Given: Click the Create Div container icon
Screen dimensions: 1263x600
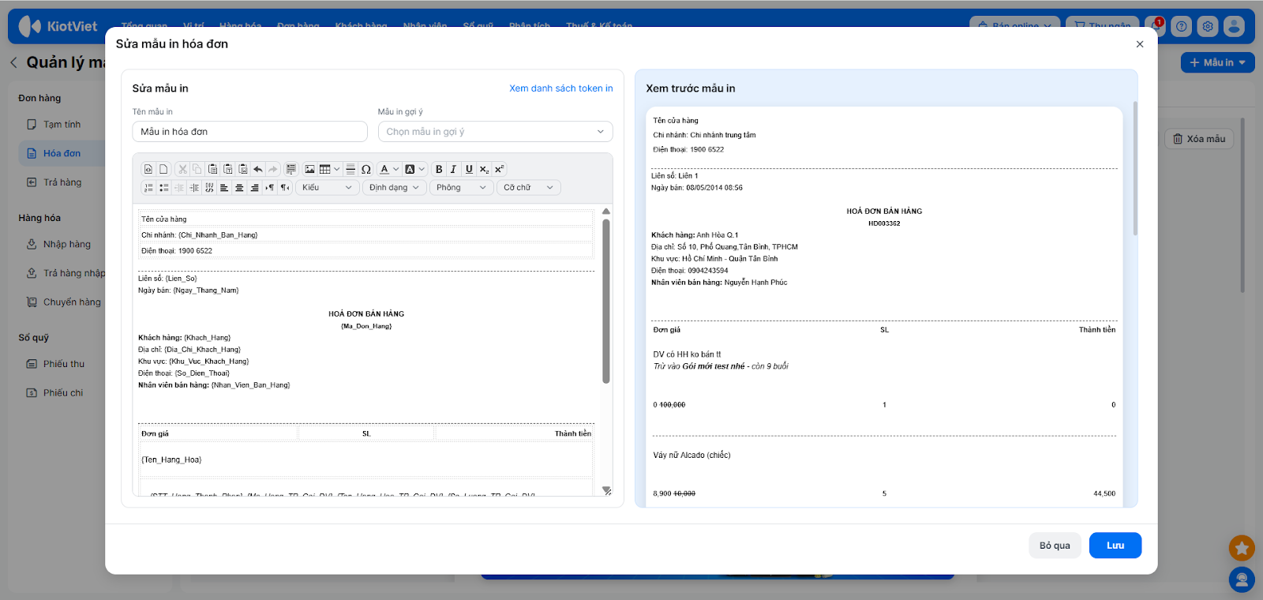Looking at the screenshot, I should click(x=209, y=187).
